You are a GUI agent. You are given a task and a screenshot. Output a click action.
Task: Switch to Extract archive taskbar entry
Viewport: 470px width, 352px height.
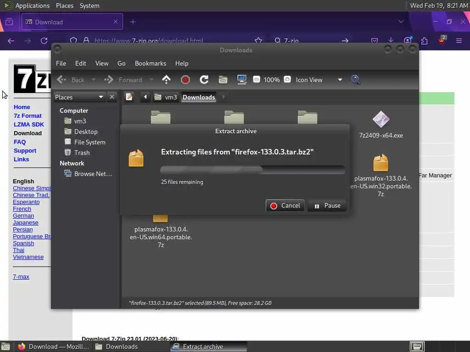[209, 346]
